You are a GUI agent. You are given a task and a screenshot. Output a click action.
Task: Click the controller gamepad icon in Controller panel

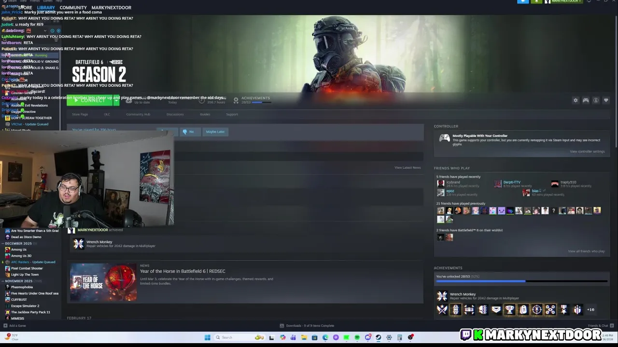444,139
